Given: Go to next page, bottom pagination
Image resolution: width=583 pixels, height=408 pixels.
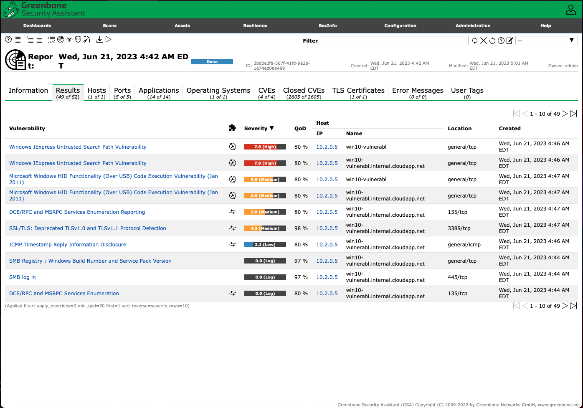Looking at the screenshot, I should point(565,306).
